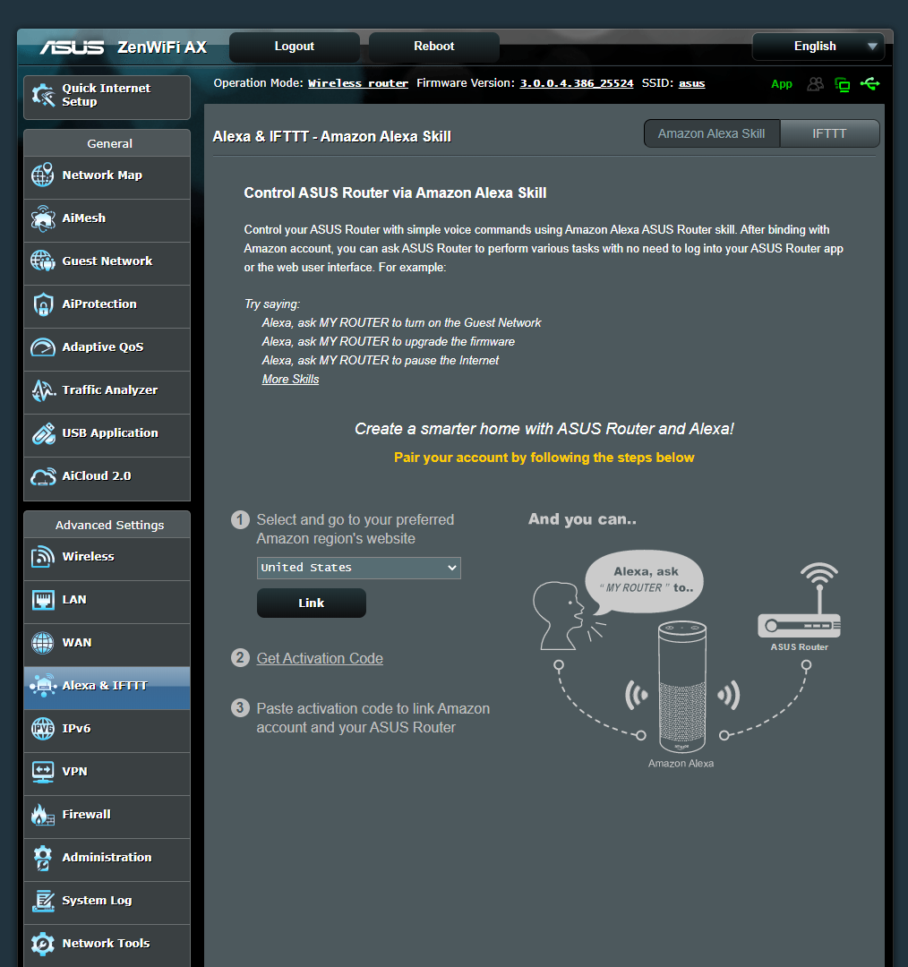Click the Wireless router operation mode link
The width and height of the screenshot is (908, 967).
(358, 83)
